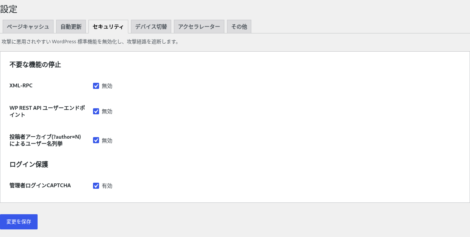Screen dimensions: 470x237
Task: Toggle 管理者ログインCAPTCHA 有効 checkbox
Action: pos(96,186)
